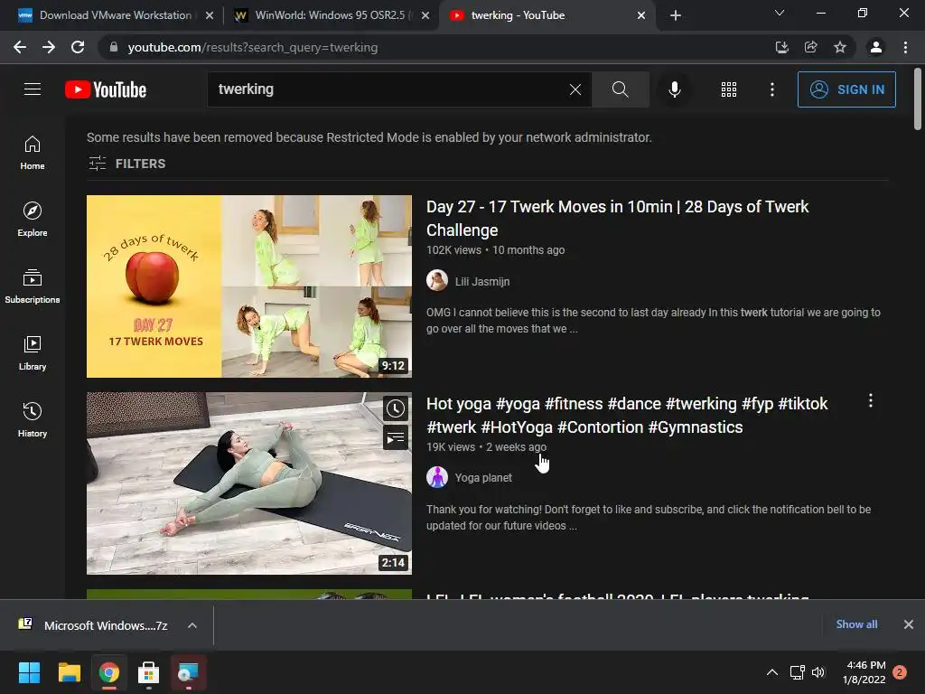Click the page vertical scrollbar
925x694 pixels.
click(x=918, y=99)
